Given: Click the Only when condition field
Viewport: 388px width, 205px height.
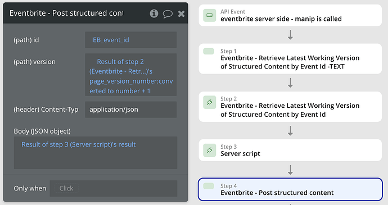Looking at the screenshot, I should 114,189.
